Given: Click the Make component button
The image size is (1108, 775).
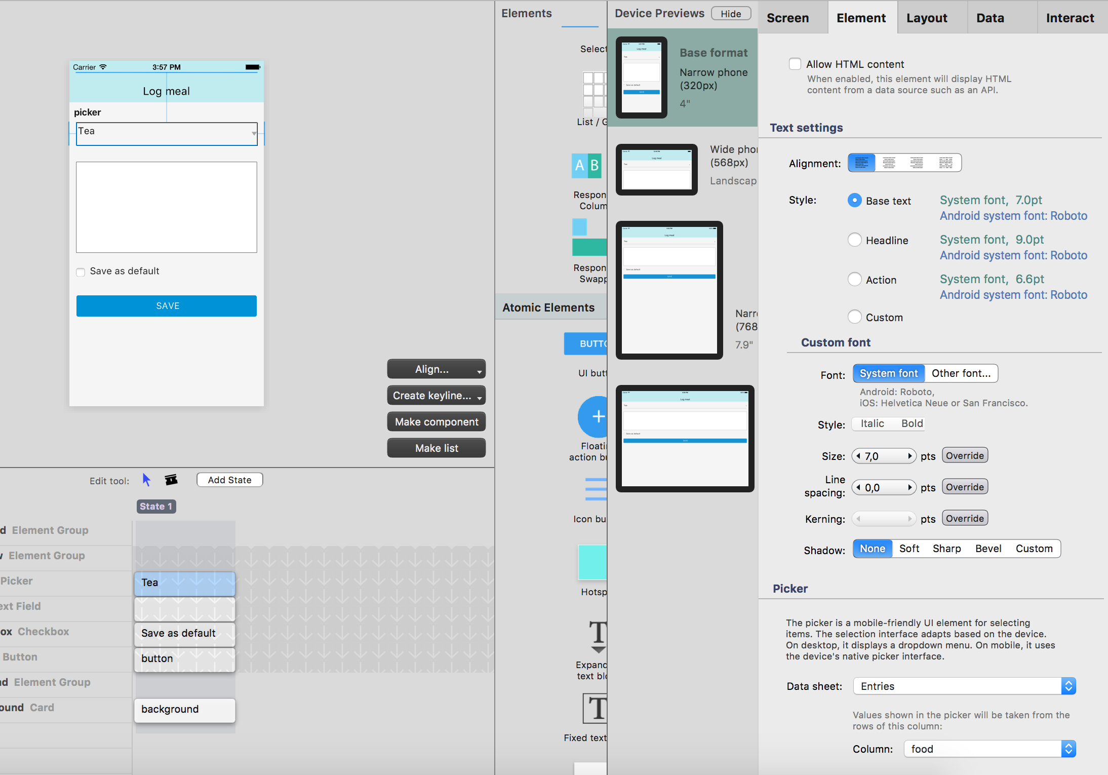Looking at the screenshot, I should [436, 422].
